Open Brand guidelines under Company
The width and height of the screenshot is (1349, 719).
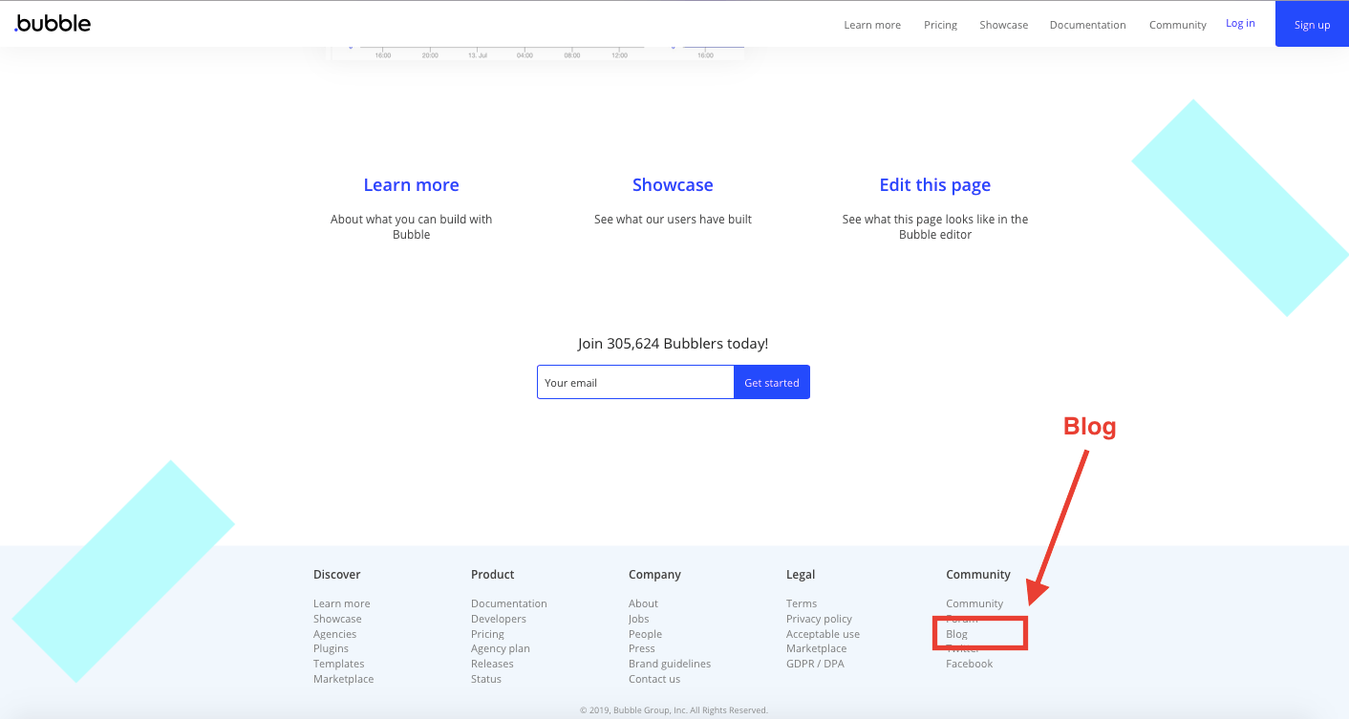[x=670, y=664]
